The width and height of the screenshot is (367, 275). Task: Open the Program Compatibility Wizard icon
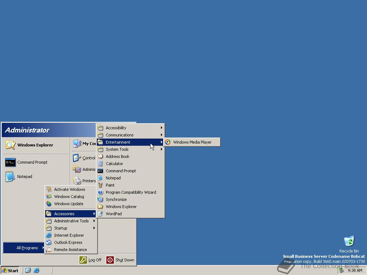(100, 192)
